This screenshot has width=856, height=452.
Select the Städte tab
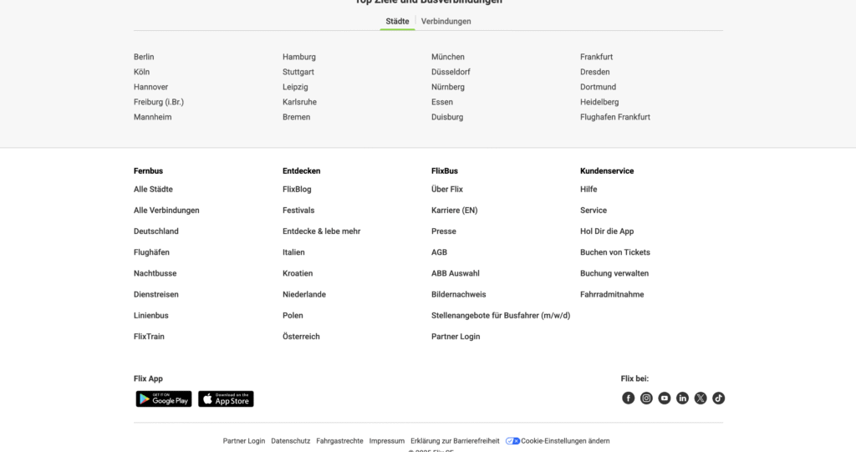tap(397, 22)
